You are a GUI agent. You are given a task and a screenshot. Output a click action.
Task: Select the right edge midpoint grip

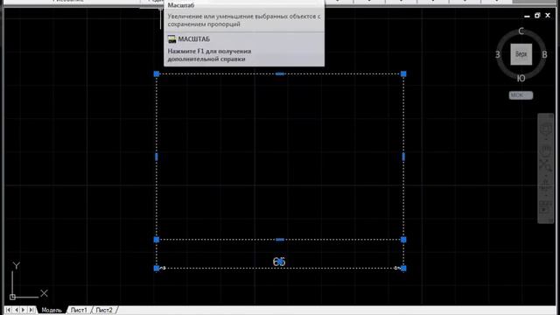point(403,157)
